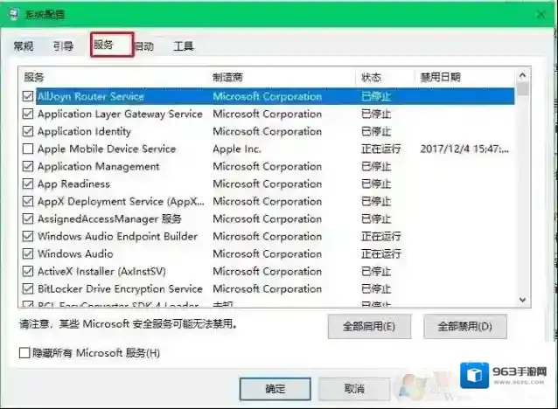
Task: Toggle AppX Deployment Service checkbox
Action: (28, 201)
